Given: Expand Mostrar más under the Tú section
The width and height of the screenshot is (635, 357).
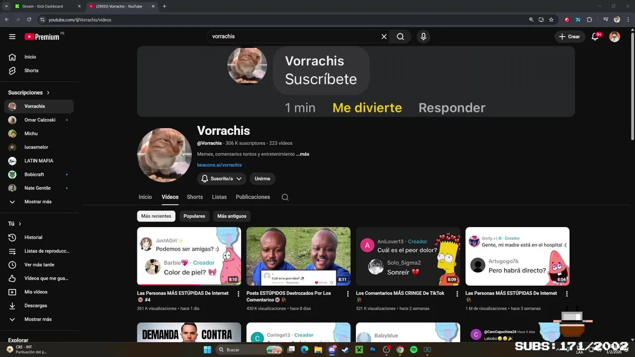Looking at the screenshot, I should coord(39,319).
